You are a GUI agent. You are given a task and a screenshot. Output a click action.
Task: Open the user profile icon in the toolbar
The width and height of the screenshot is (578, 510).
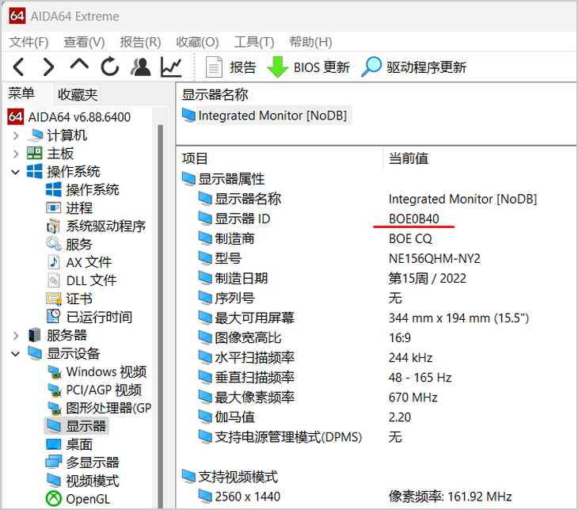point(140,67)
